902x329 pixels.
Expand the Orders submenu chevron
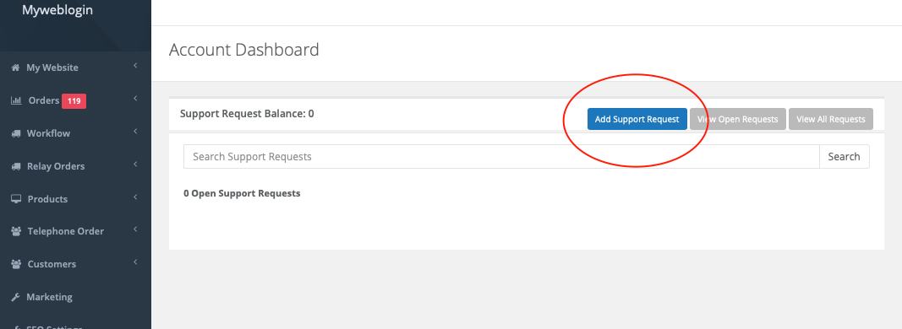coord(135,99)
